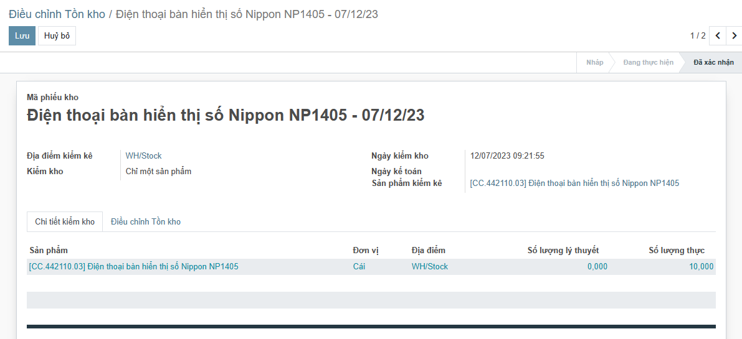This screenshot has width=742, height=339.
Task: Switch to Điều chỉnh Tồn kho tab
Action: pos(146,222)
